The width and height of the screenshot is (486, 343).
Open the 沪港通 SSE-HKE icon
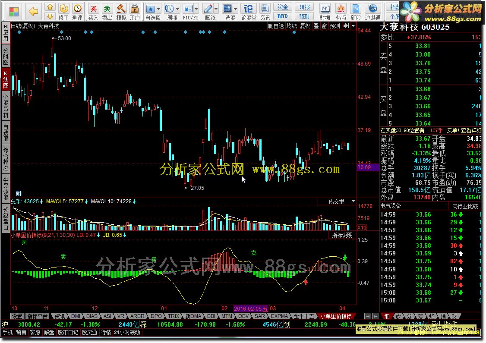pos(373,12)
